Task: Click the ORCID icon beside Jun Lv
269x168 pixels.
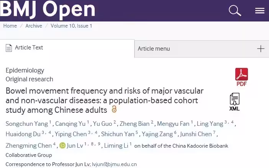Action: pyautogui.click(x=62, y=146)
